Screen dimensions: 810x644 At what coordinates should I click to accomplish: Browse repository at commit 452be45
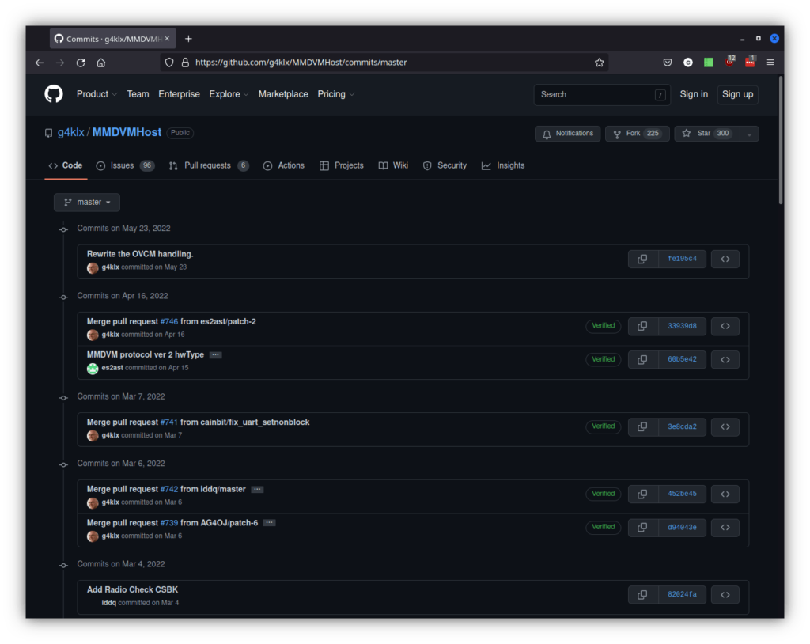(x=725, y=494)
